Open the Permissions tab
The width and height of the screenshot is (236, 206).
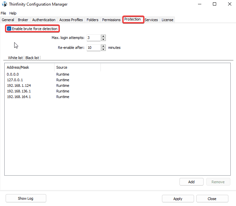(x=111, y=20)
